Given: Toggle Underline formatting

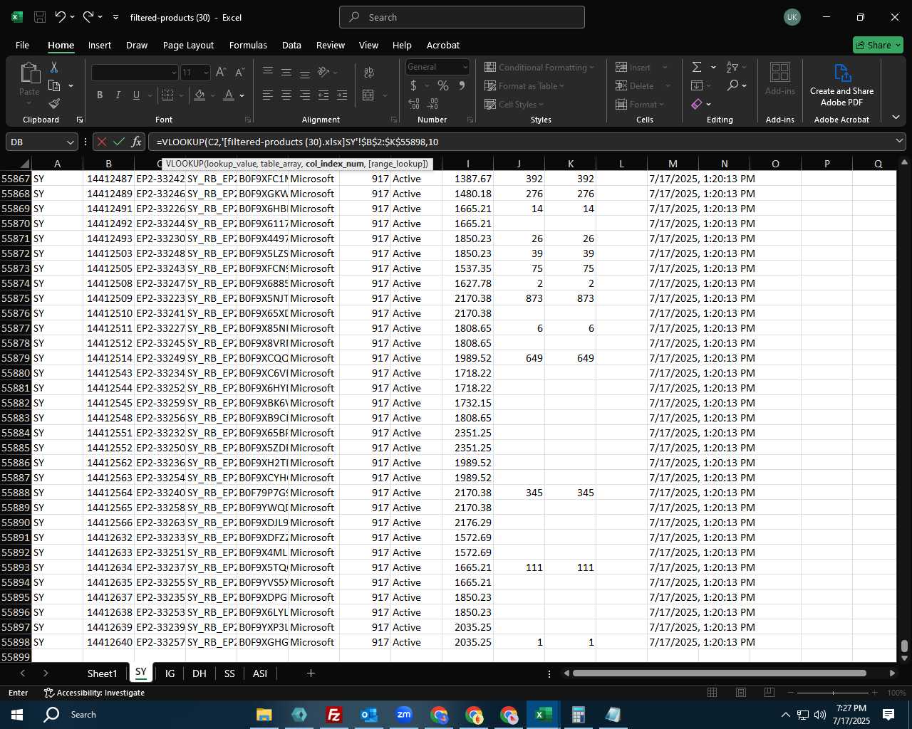Looking at the screenshot, I should click(x=136, y=95).
